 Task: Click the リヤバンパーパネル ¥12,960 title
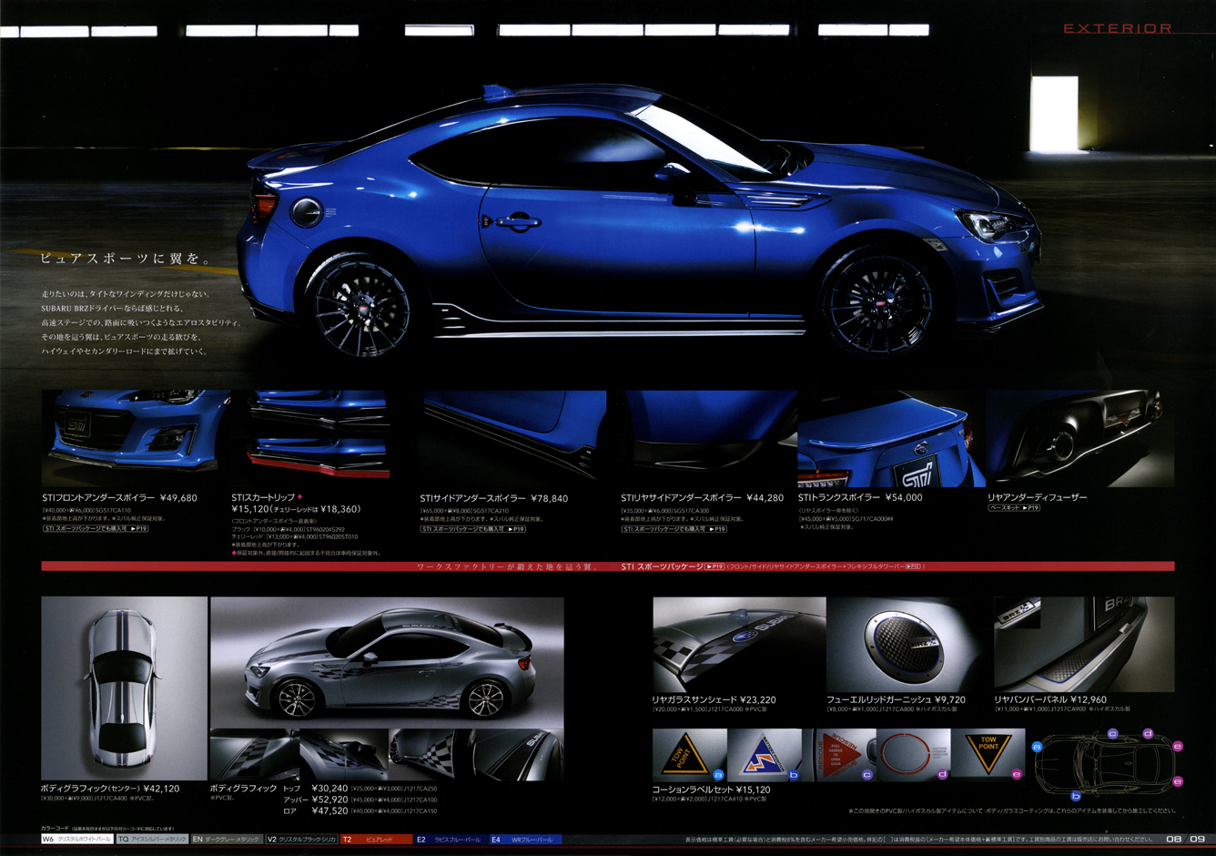(1050, 699)
